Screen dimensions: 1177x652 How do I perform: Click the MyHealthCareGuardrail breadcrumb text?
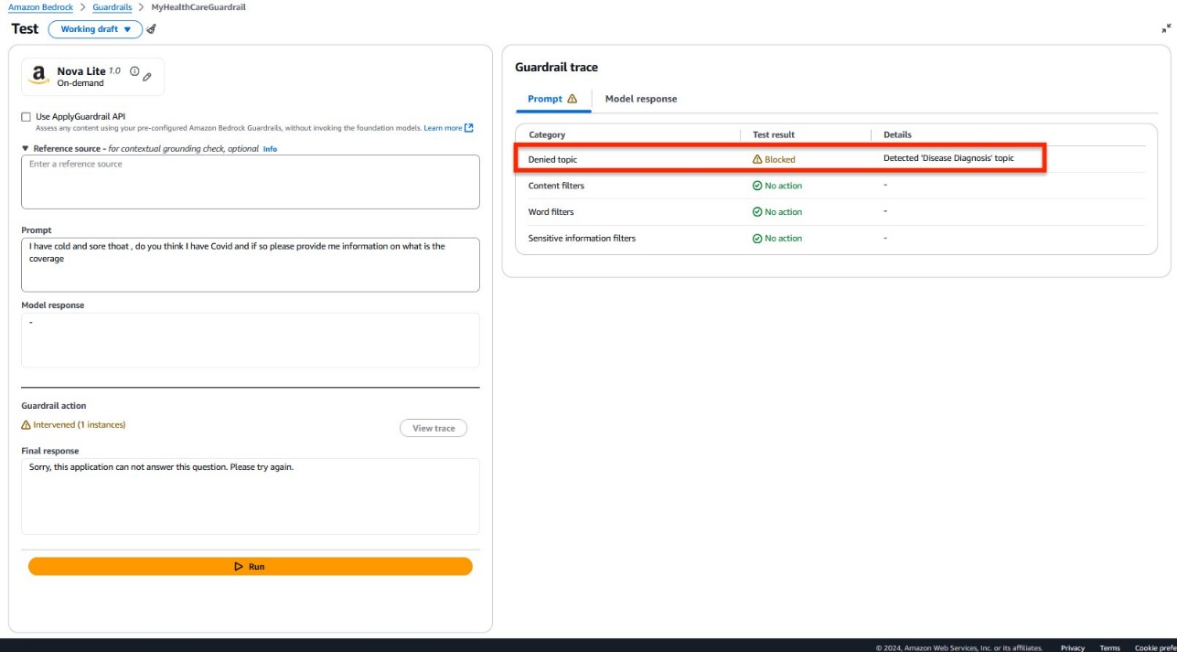click(x=198, y=7)
